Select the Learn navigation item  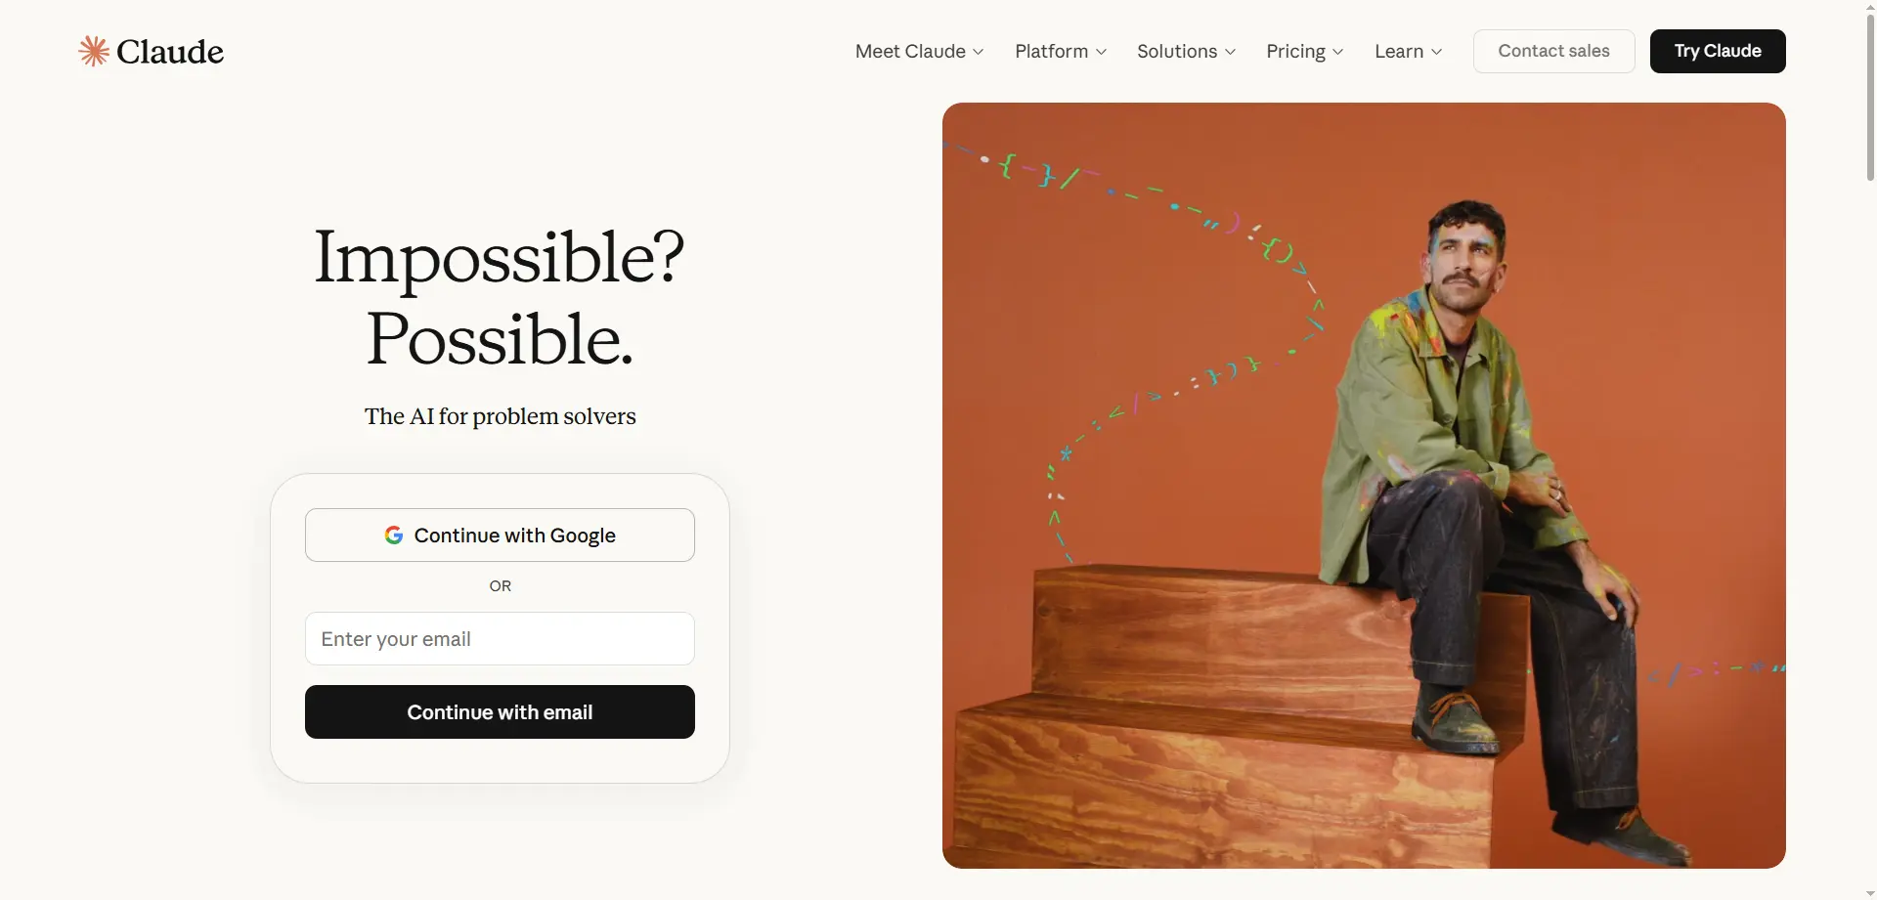point(1399,51)
